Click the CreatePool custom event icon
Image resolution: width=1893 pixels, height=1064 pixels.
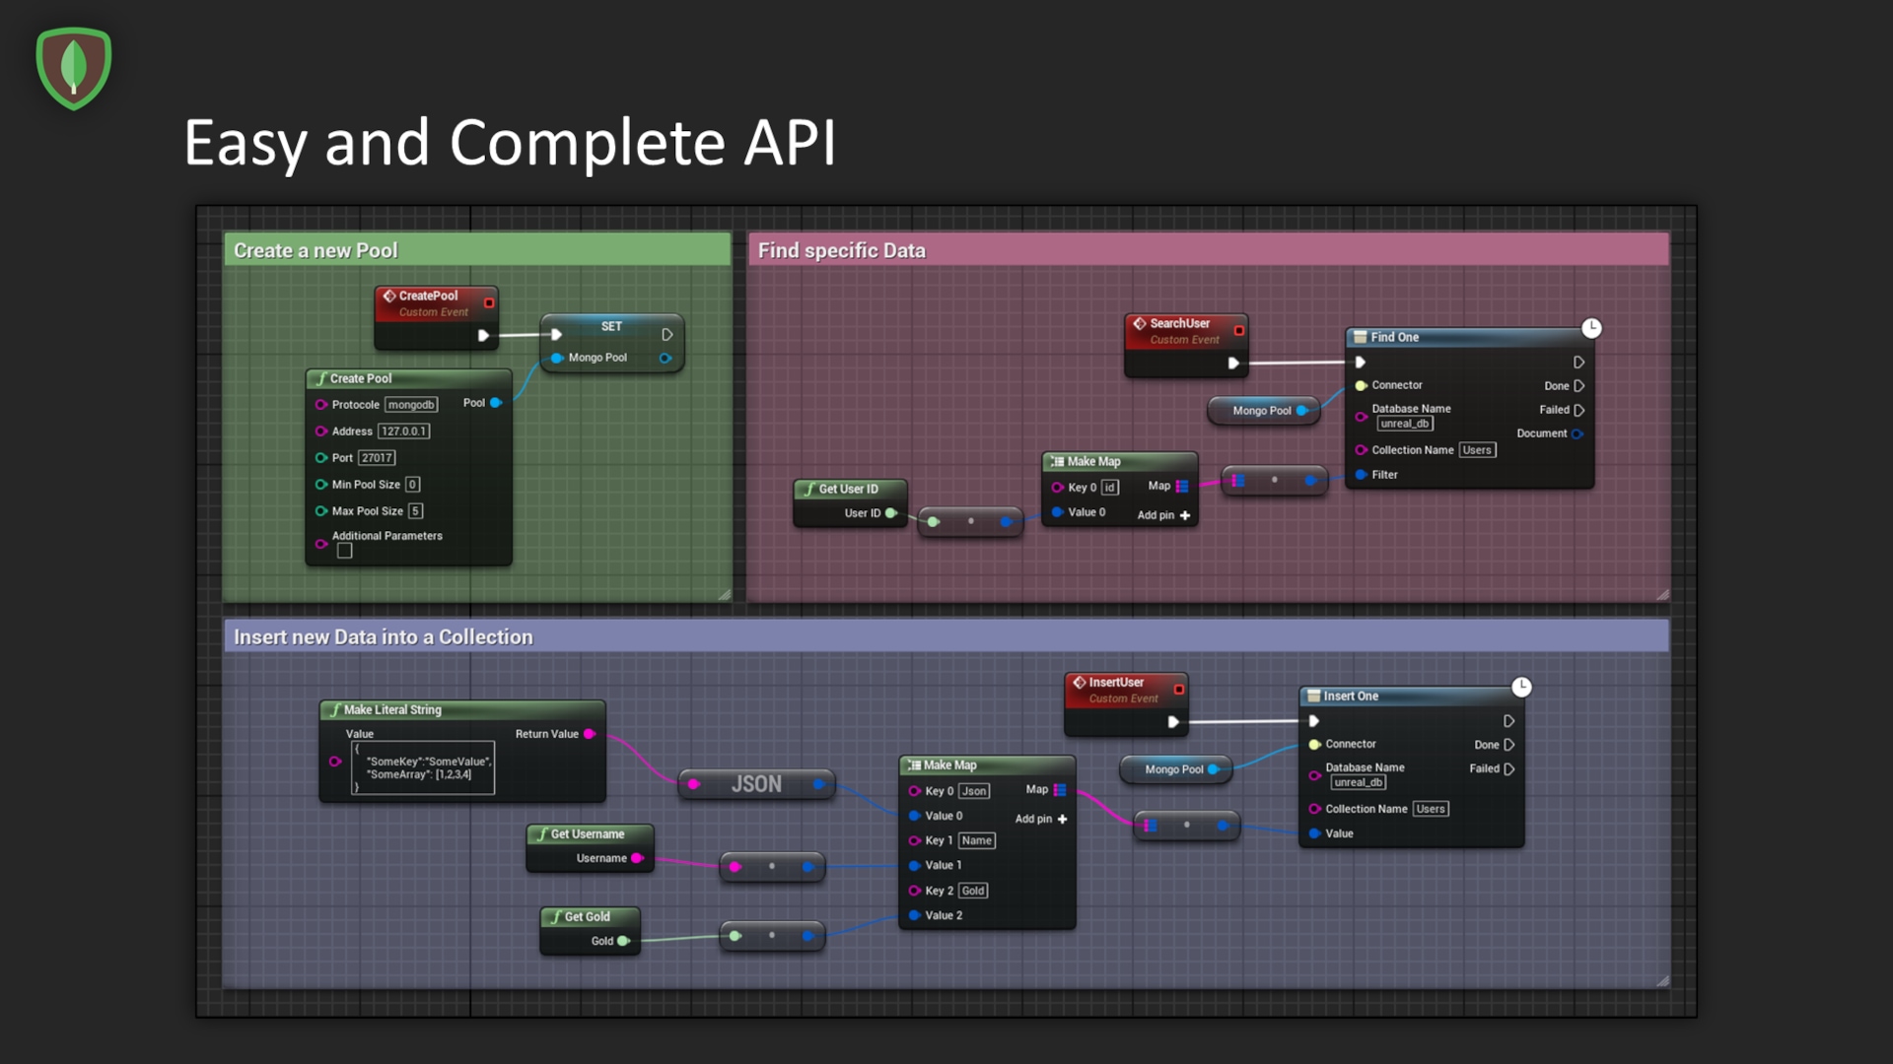(389, 296)
